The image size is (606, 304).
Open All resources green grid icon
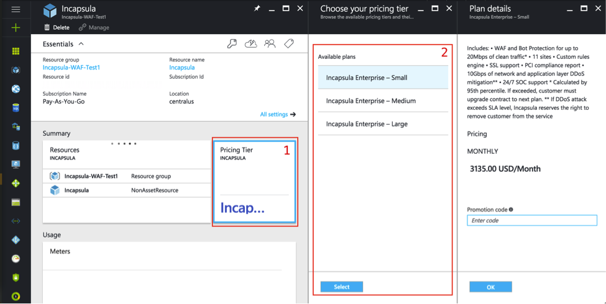click(x=16, y=51)
